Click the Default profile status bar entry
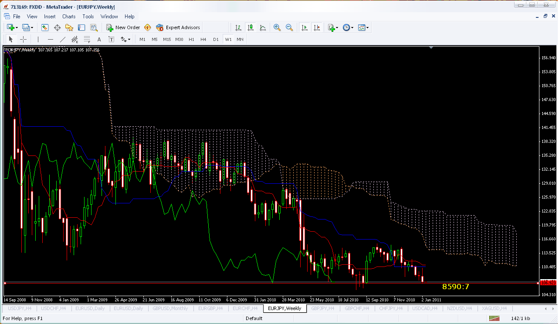559x324 pixels. [x=254, y=318]
